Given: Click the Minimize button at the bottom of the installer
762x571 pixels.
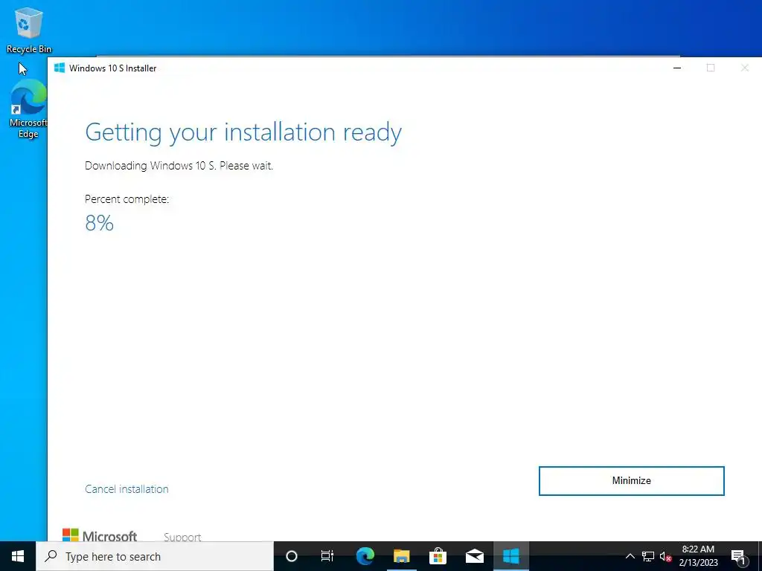Looking at the screenshot, I should [631, 481].
